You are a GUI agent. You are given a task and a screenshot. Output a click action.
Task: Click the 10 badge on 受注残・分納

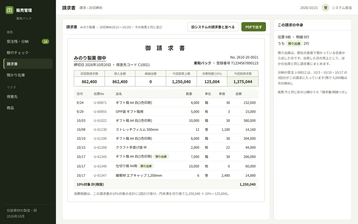tap(45, 41)
